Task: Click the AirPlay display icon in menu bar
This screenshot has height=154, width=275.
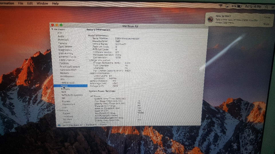Action: 227,6
